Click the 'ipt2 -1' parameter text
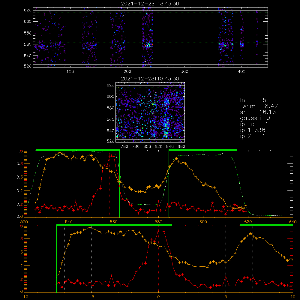This screenshot has width=300, height=300. (253, 136)
